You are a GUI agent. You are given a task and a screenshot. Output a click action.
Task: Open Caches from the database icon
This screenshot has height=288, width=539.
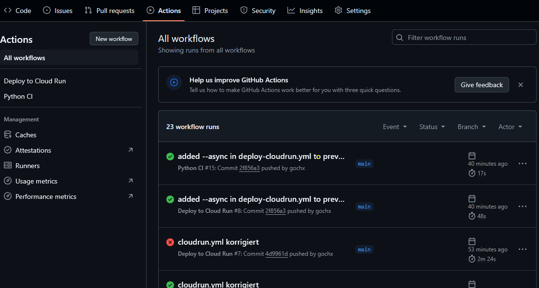tap(8, 135)
